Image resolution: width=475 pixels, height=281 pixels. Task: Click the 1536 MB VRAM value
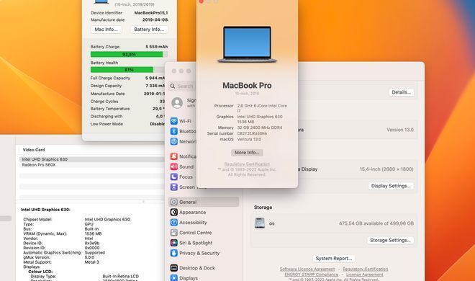pos(93,233)
